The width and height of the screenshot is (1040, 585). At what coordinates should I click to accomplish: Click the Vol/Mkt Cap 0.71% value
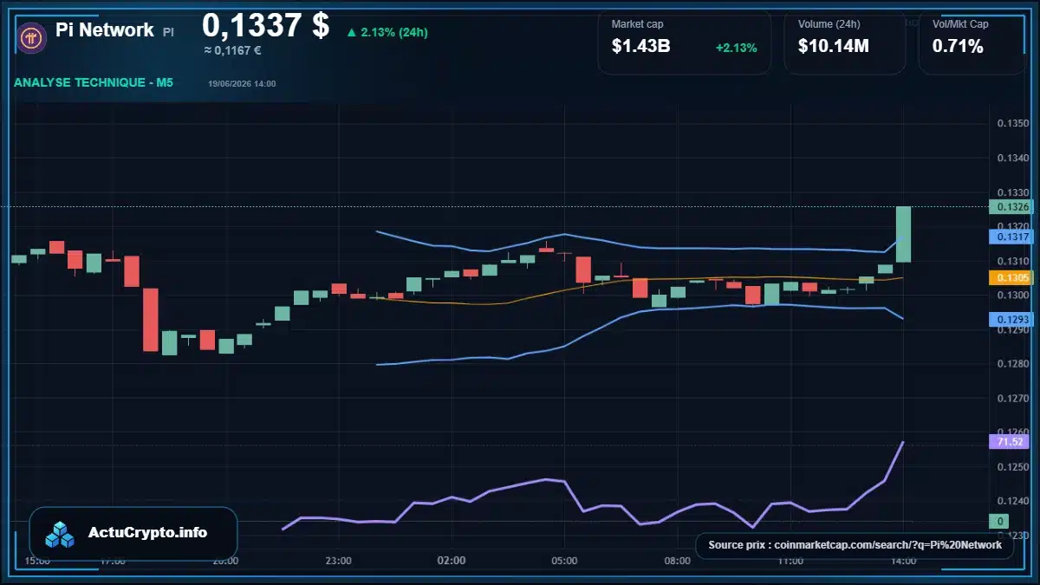(x=958, y=47)
